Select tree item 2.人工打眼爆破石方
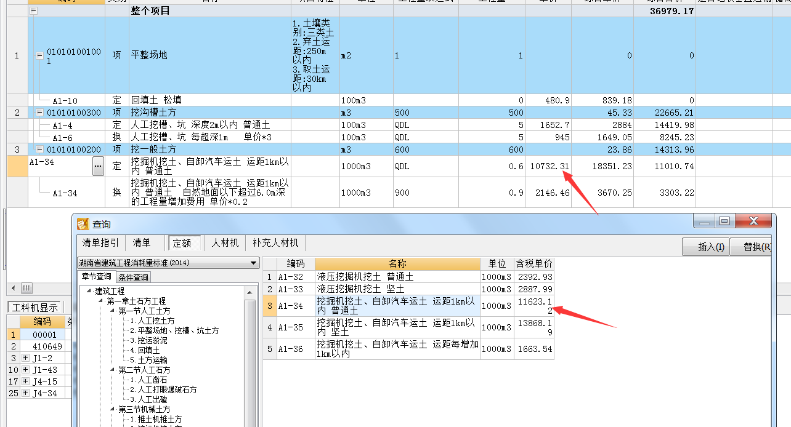This screenshot has height=427, width=791. (163, 389)
